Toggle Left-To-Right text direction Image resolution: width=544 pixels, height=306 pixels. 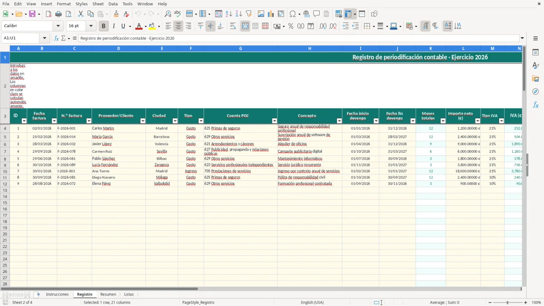[425, 26]
